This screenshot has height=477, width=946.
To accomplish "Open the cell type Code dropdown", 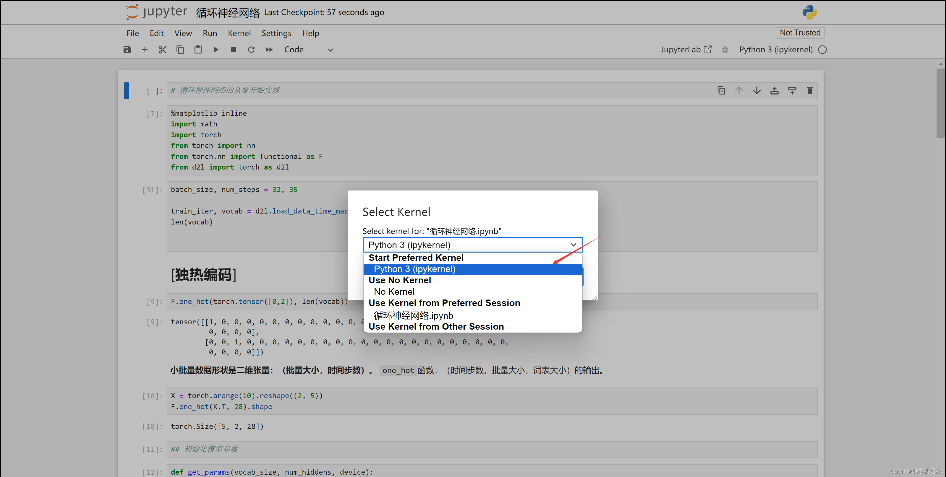I will pos(308,50).
